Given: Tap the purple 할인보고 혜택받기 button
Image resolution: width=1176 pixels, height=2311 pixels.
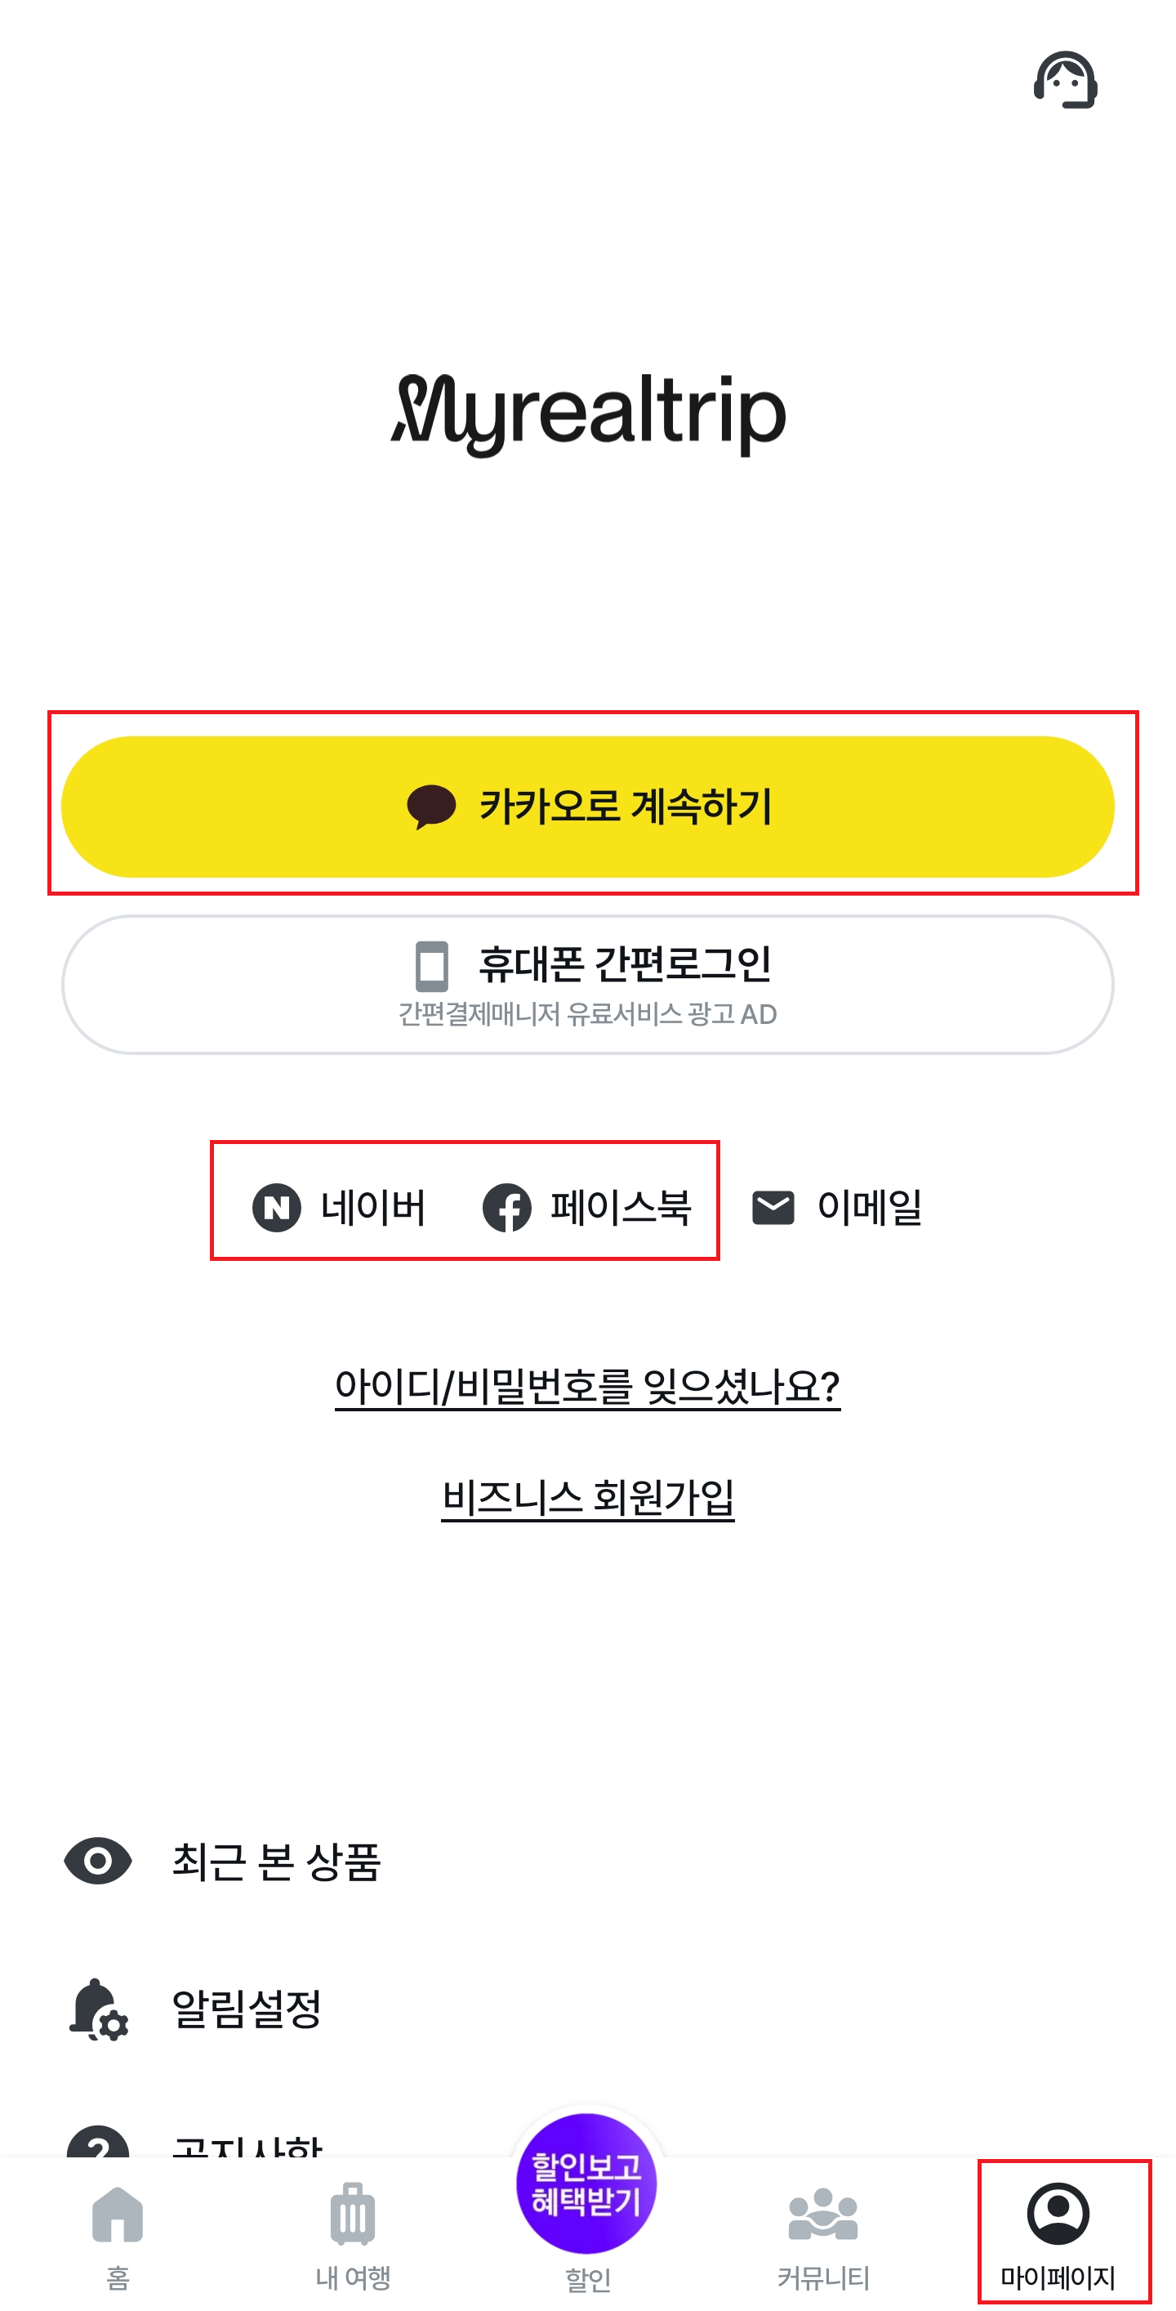Looking at the screenshot, I should click(x=587, y=2182).
